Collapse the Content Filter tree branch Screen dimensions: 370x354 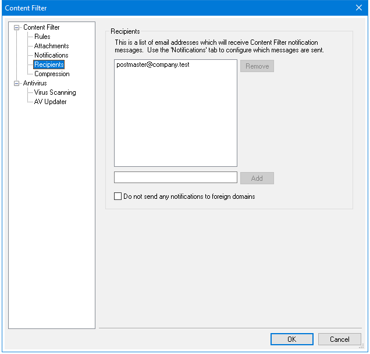pyautogui.click(x=16, y=27)
